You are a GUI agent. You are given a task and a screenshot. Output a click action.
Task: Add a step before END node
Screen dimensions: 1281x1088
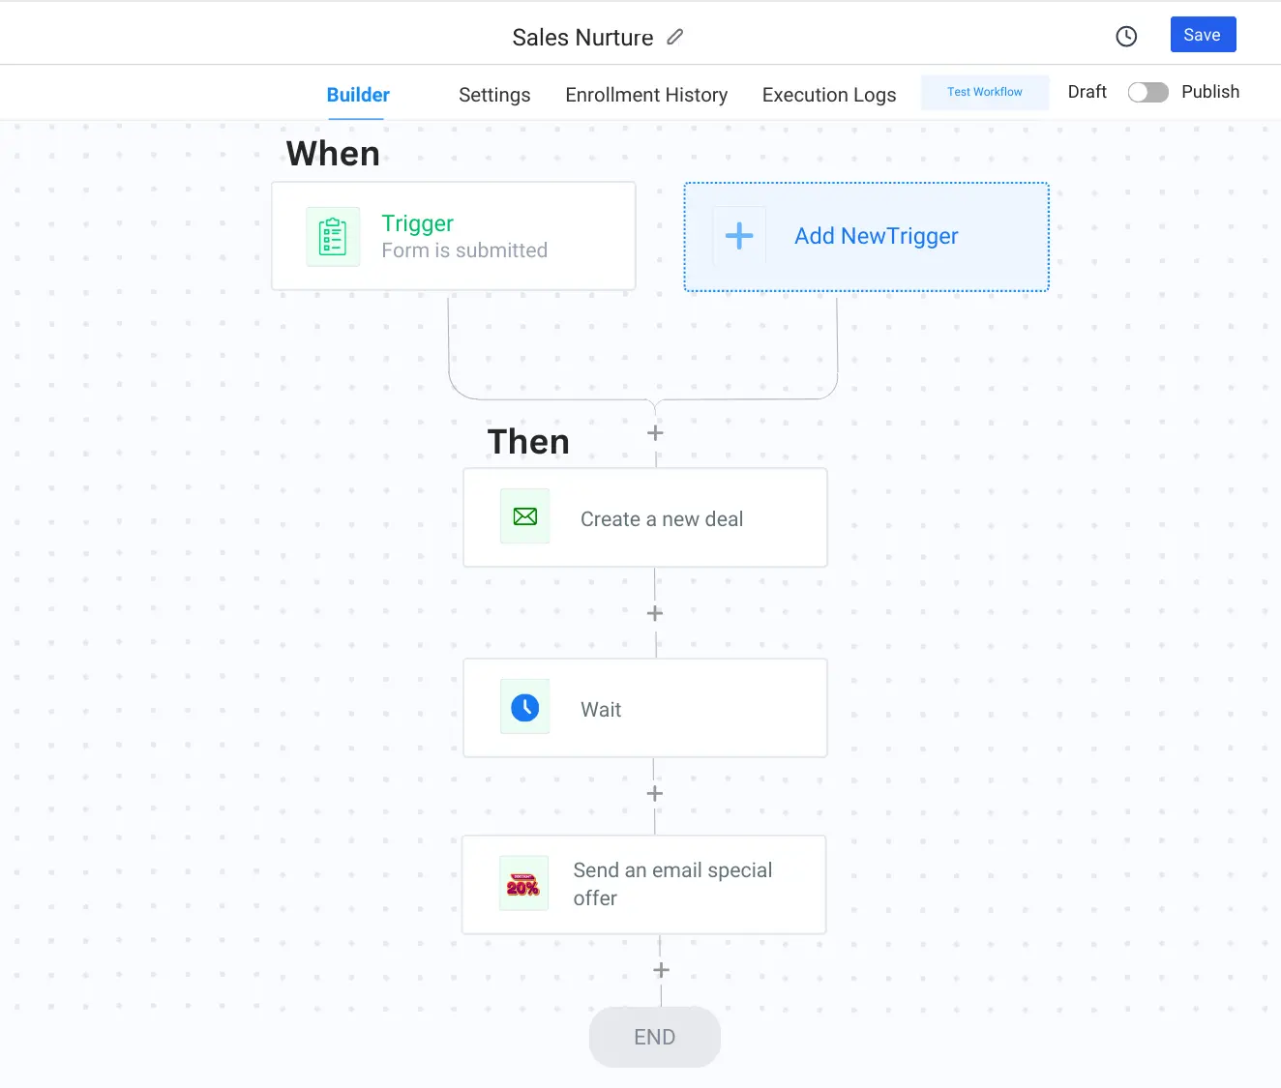click(x=661, y=970)
